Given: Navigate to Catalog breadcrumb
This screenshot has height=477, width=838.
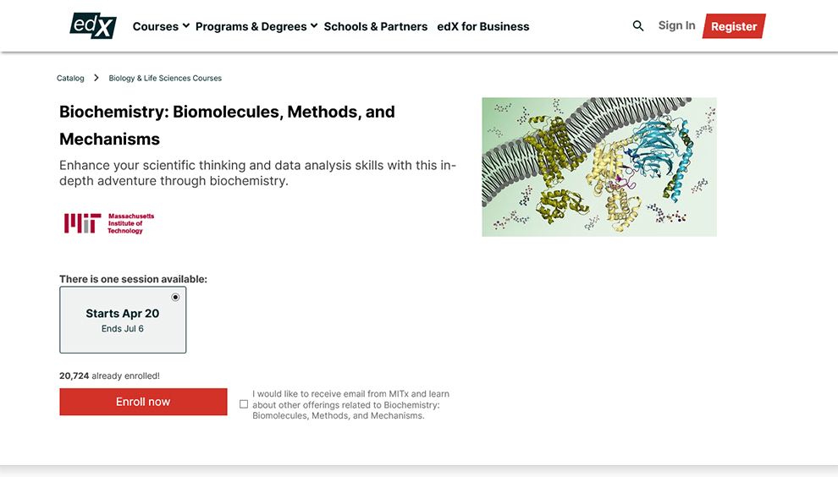Looking at the screenshot, I should click(x=70, y=78).
